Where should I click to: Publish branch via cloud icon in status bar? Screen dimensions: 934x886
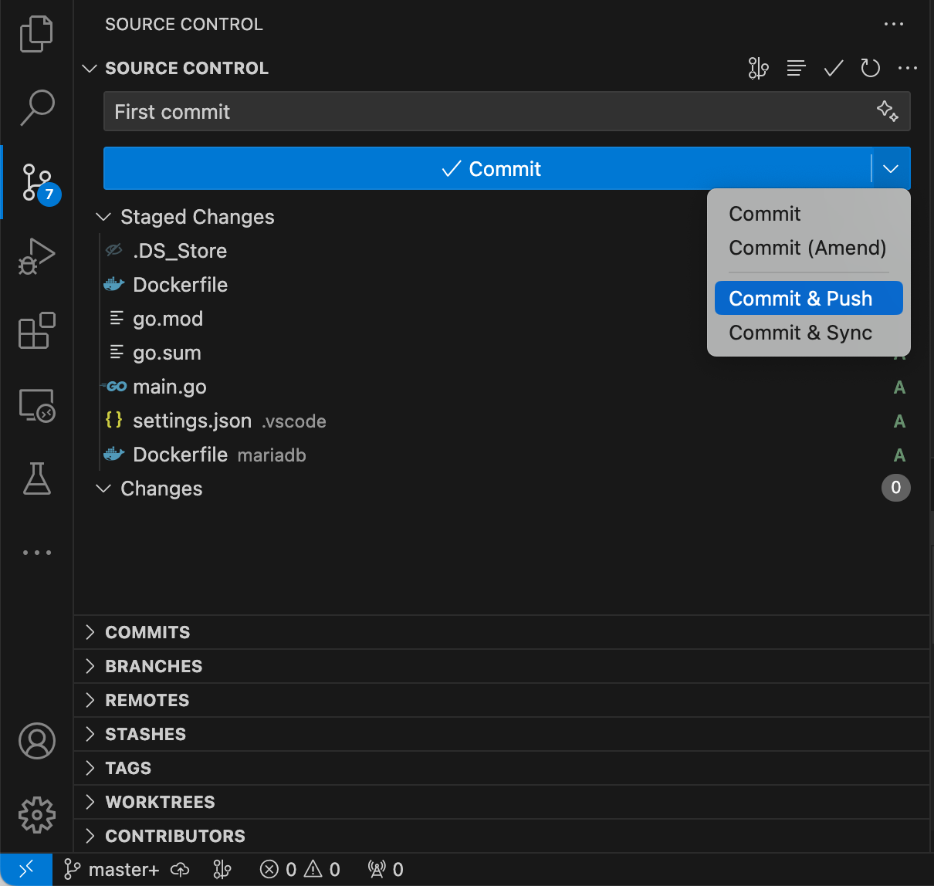179,869
